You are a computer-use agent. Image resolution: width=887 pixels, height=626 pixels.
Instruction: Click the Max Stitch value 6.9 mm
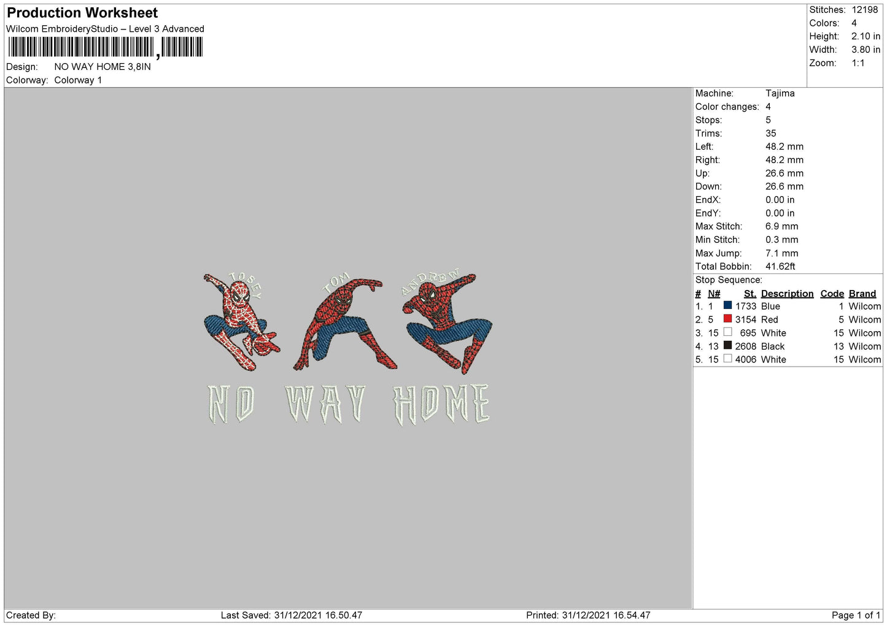(782, 226)
